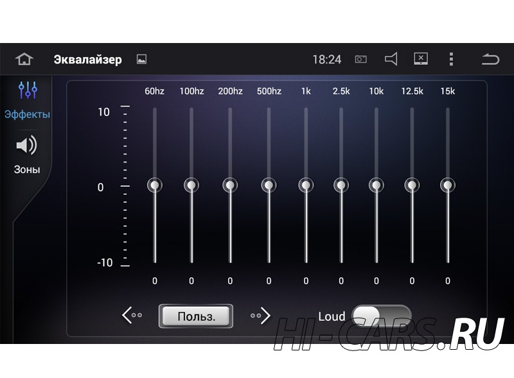Open the picture icon next to Эквалайзер
This screenshot has width=514, height=378.
141,59
